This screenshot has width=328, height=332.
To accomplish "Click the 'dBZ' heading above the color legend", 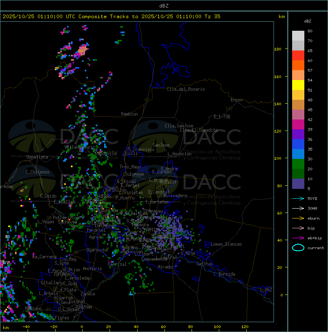I will coord(307,21).
